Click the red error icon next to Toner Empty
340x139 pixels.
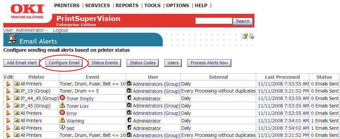(x=62, y=98)
